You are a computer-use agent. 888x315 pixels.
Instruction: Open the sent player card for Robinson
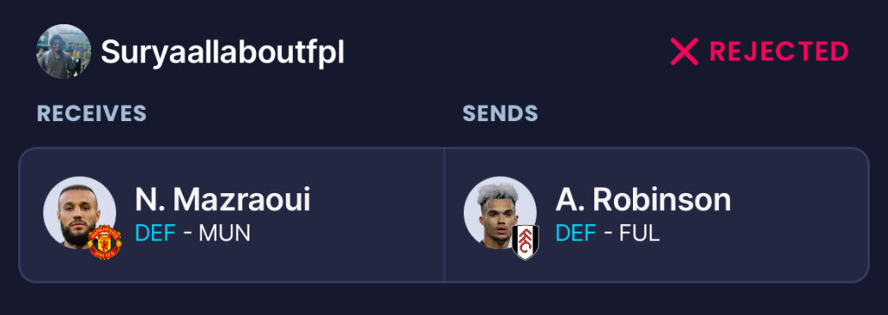657,215
